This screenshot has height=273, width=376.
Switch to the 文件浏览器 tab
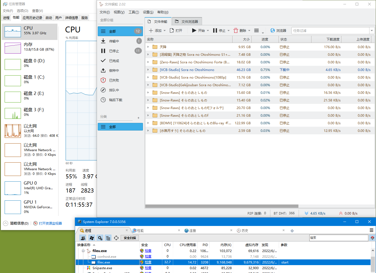pos(187,21)
